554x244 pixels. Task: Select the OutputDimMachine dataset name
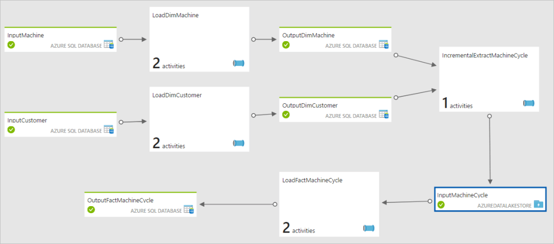point(308,35)
